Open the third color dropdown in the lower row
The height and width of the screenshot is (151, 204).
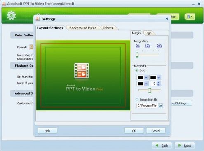[x=146, y=84]
